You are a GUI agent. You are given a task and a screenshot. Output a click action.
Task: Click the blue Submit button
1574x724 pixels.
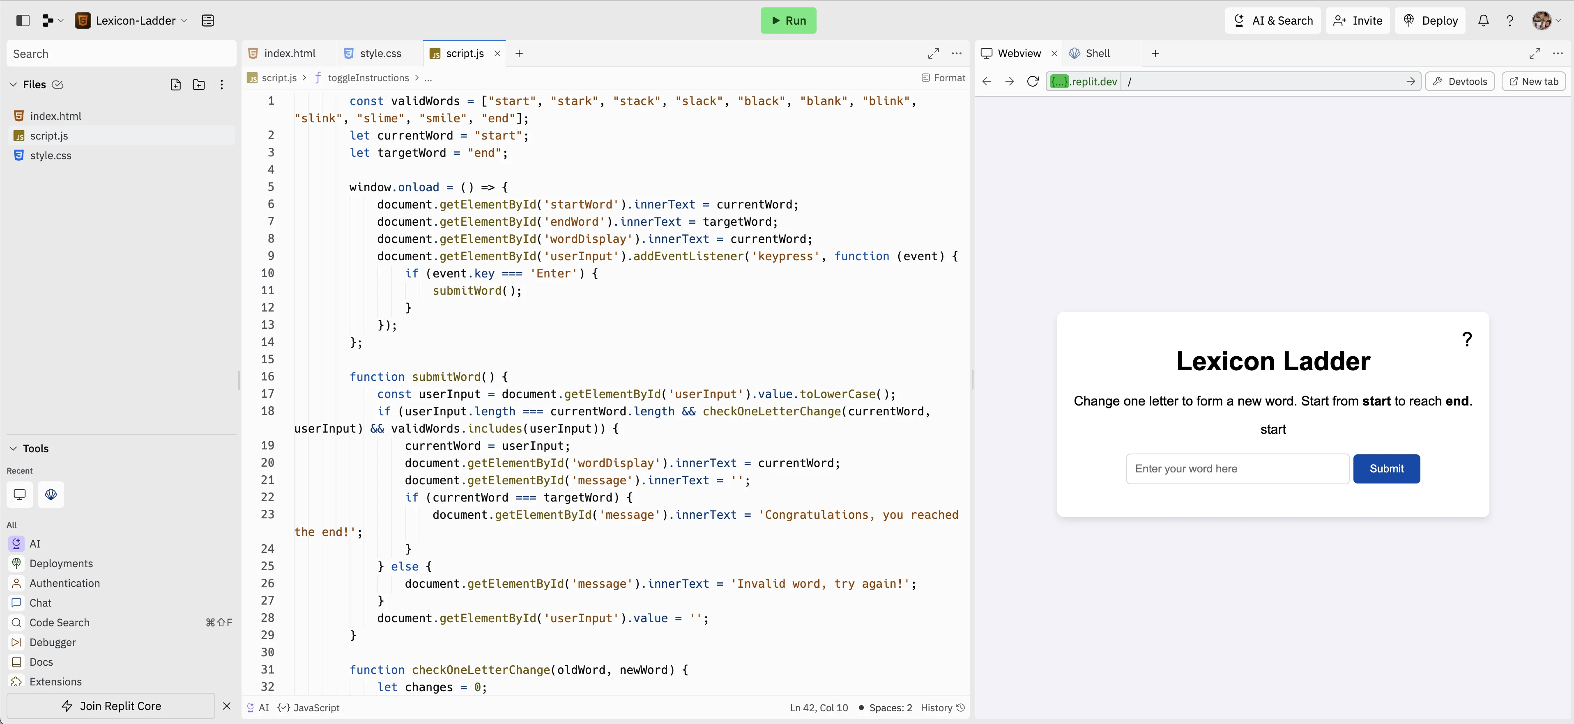pos(1386,468)
